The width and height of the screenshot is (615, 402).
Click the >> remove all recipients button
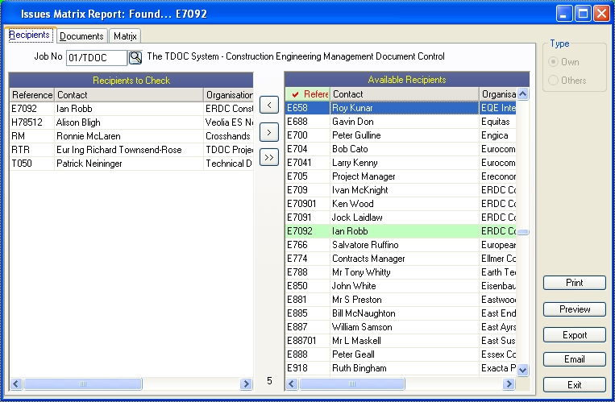point(269,157)
